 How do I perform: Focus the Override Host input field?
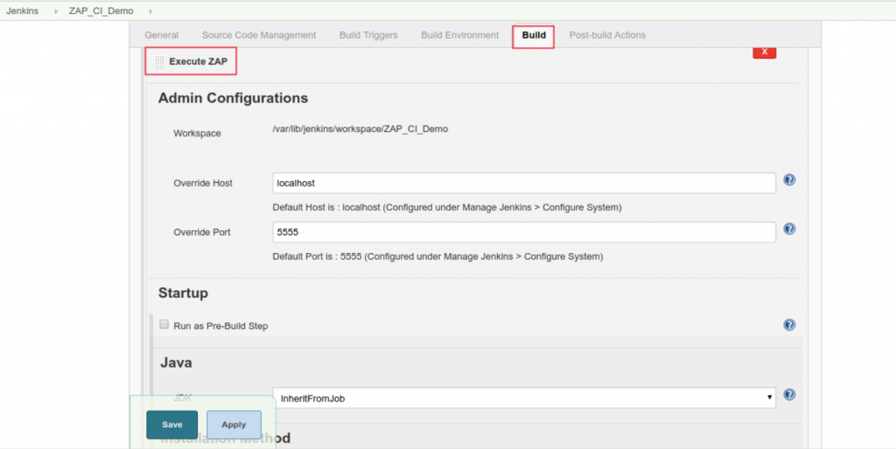[x=524, y=183]
